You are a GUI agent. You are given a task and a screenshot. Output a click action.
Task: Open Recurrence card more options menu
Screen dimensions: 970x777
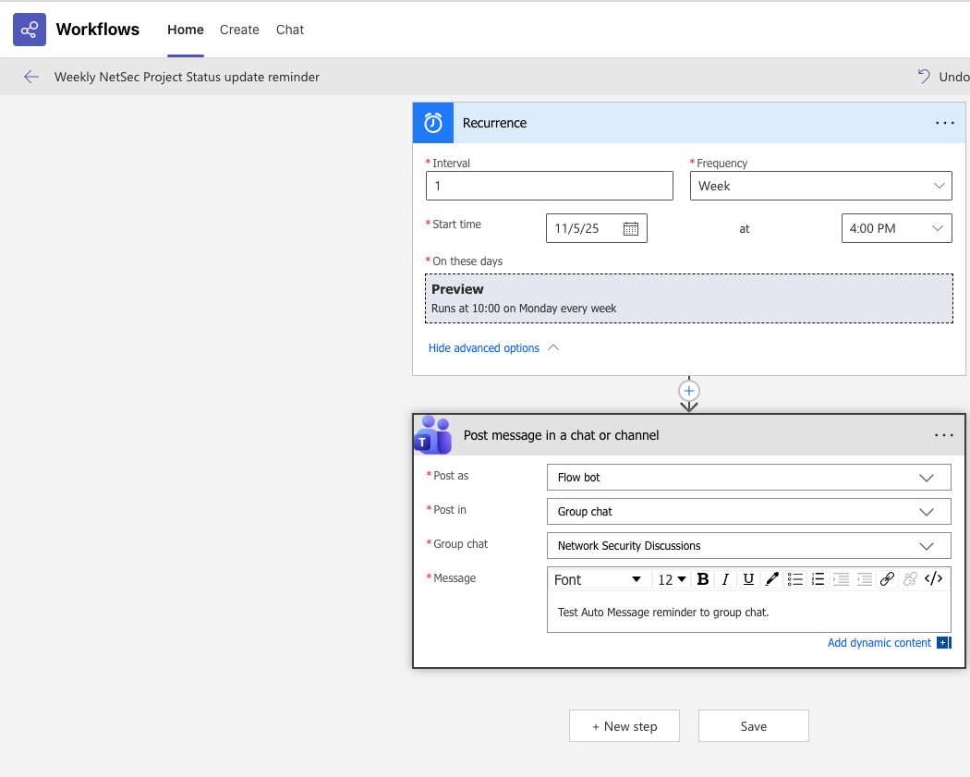[945, 123]
